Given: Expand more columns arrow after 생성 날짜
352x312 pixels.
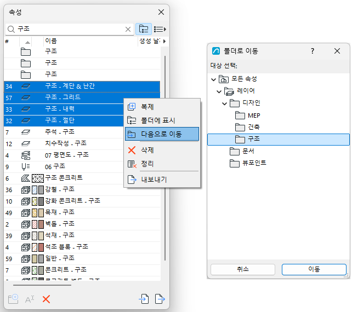Looking at the screenshot, I should click(x=164, y=41).
